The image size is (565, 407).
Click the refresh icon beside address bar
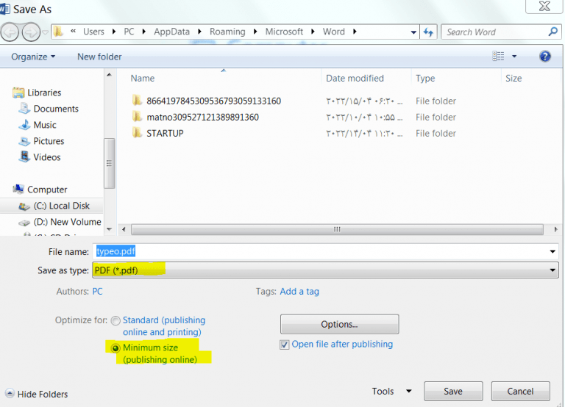tap(429, 32)
